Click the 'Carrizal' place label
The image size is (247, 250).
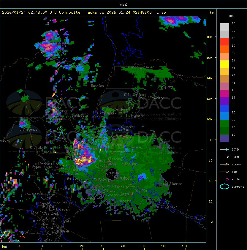pyautogui.click(x=88, y=199)
